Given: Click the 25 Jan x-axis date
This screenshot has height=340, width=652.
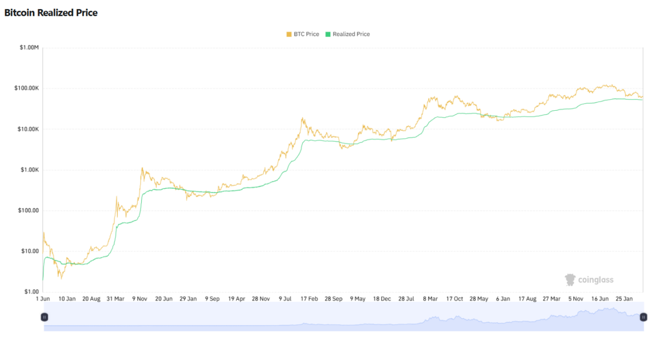Looking at the screenshot, I should [x=625, y=299].
